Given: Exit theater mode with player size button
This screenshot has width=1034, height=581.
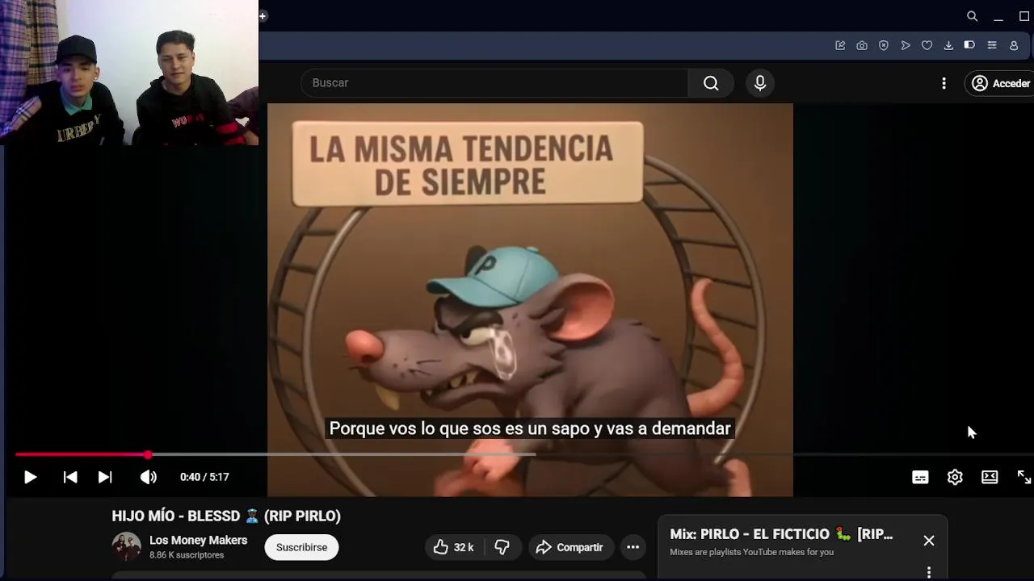Looking at the screenshot, I should (x=990, y=477).
